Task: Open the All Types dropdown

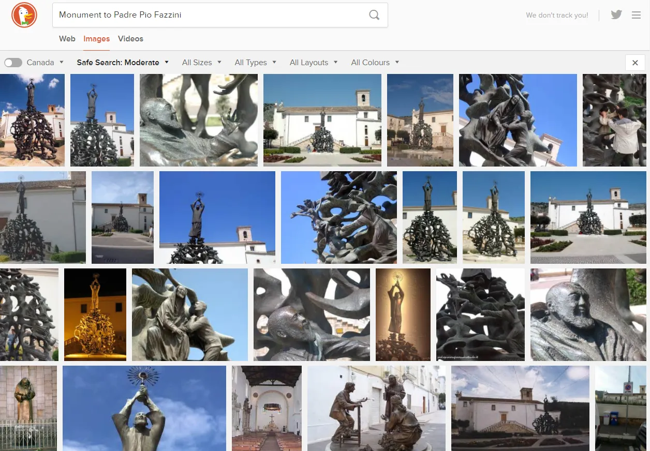Action: click(256, 63)
